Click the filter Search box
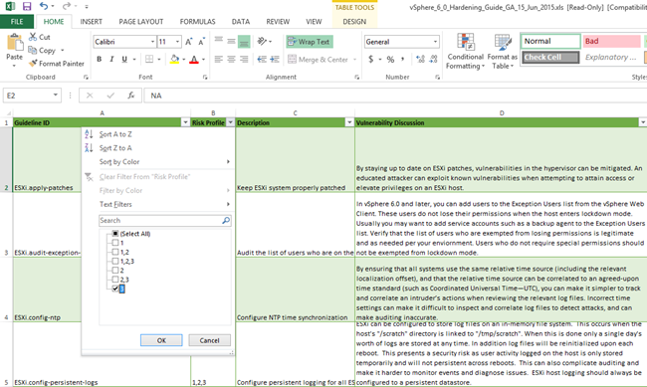Screen dimensions: 647x387 [x=164, y=220]
